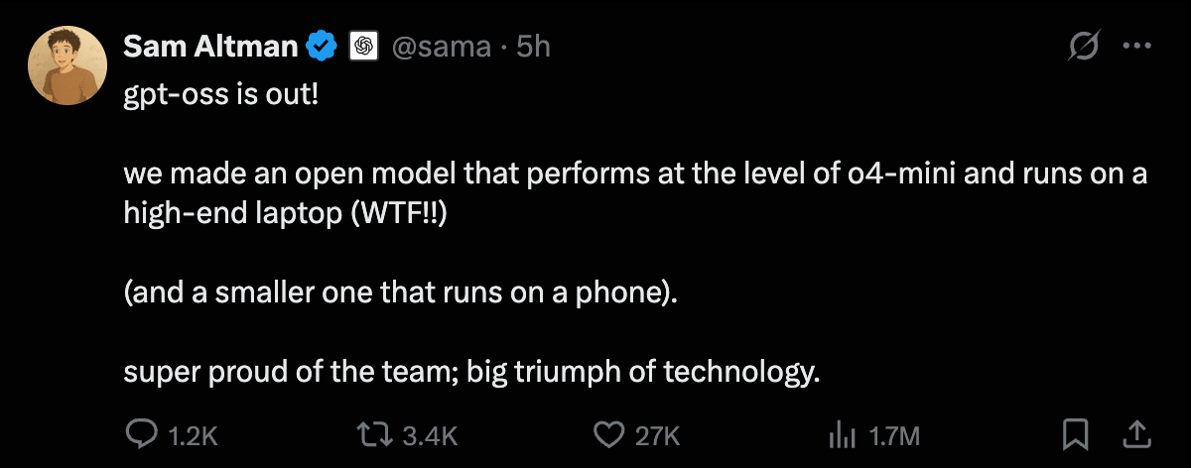This screenshot has width=1191, height=468.
Task: Click the blue verified checkmark badge
Action: pyautogui.click(x=324, y=46)
